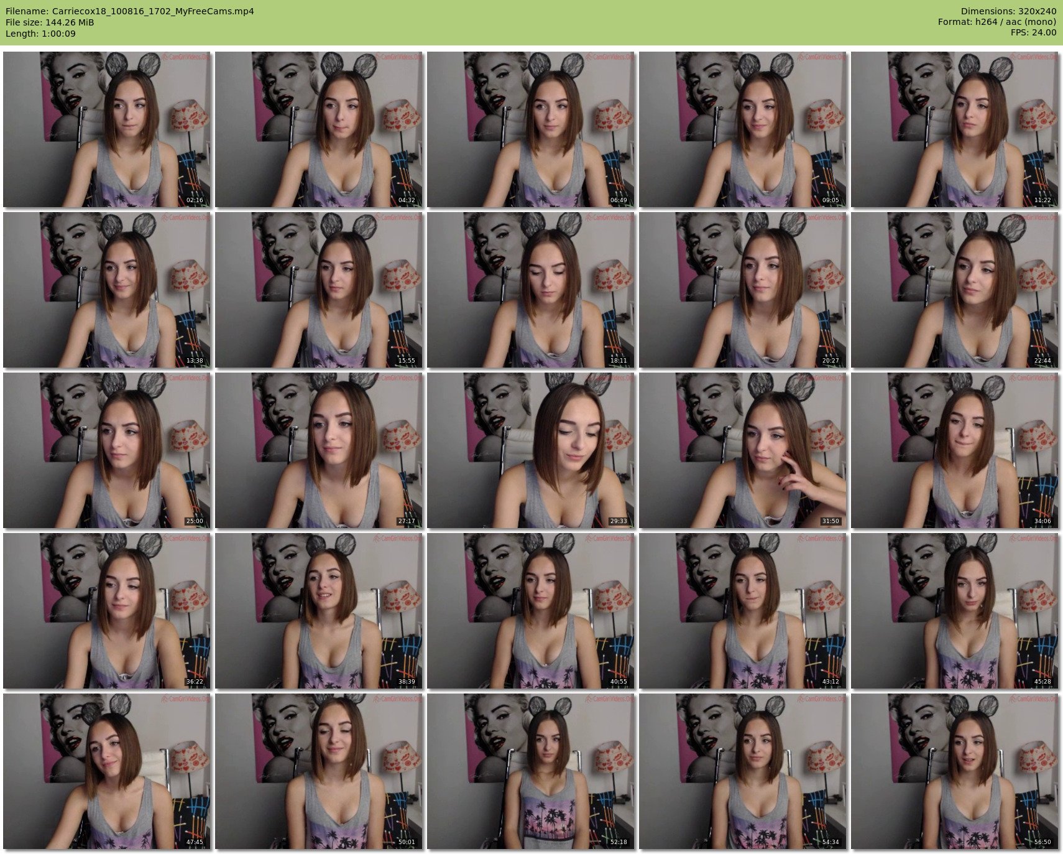Click the Filename line in the header

pyautogui.click(x=130, y=11)
